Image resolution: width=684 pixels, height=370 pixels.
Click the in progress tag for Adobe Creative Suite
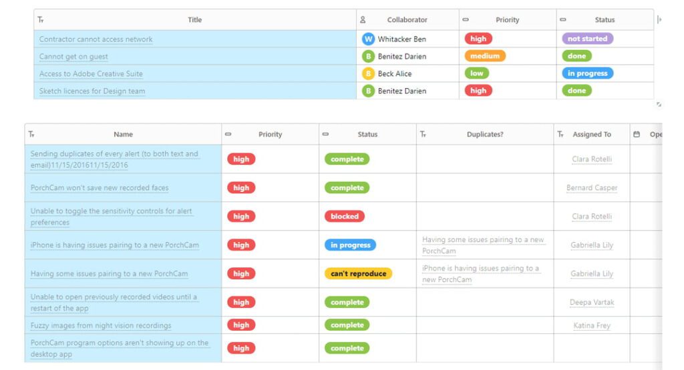(587, 73)
